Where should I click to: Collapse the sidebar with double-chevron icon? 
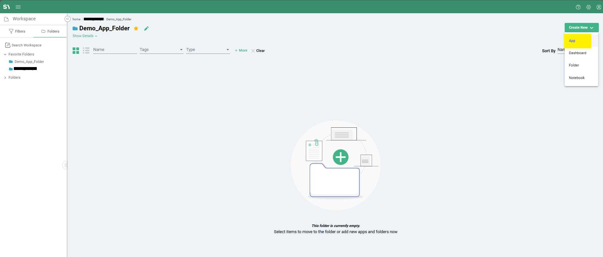coord(67,19)
